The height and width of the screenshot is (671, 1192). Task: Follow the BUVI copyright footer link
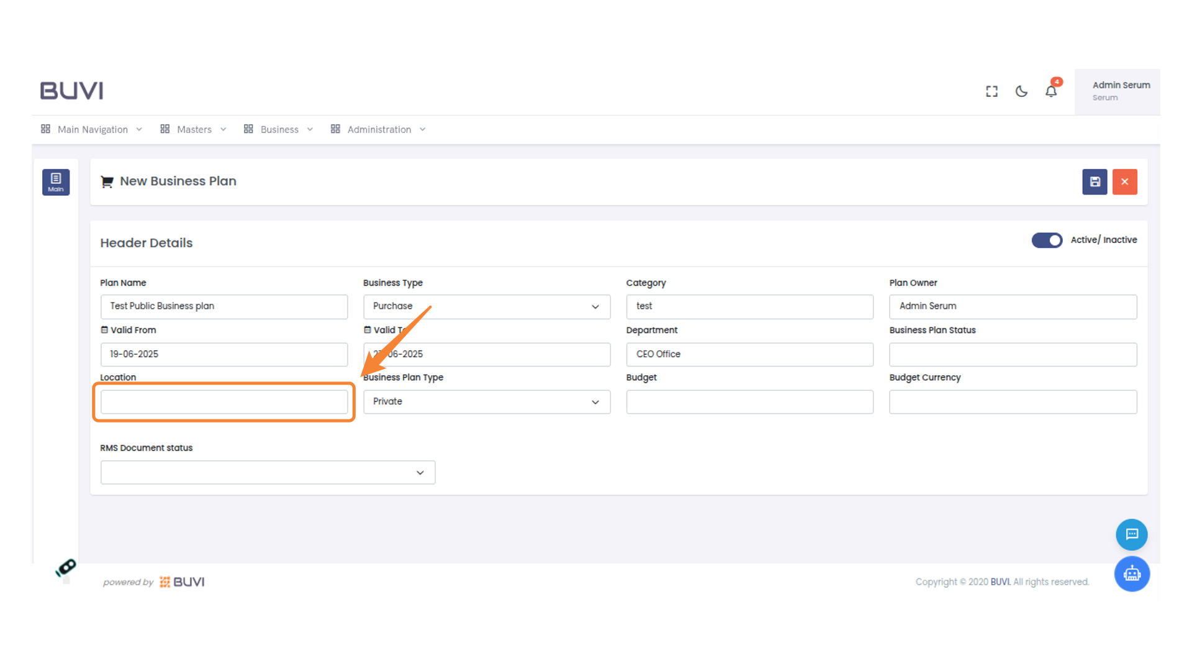click(1000, 582)
